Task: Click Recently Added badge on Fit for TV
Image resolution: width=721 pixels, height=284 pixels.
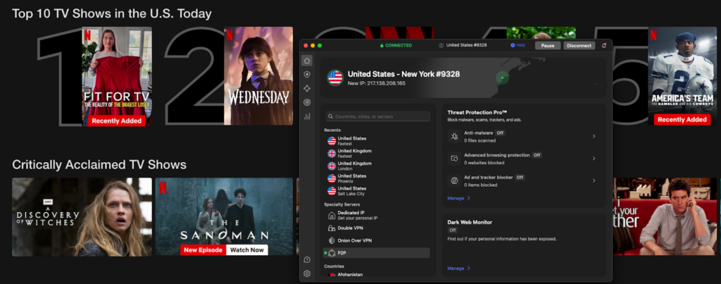Action: [118, 121]
